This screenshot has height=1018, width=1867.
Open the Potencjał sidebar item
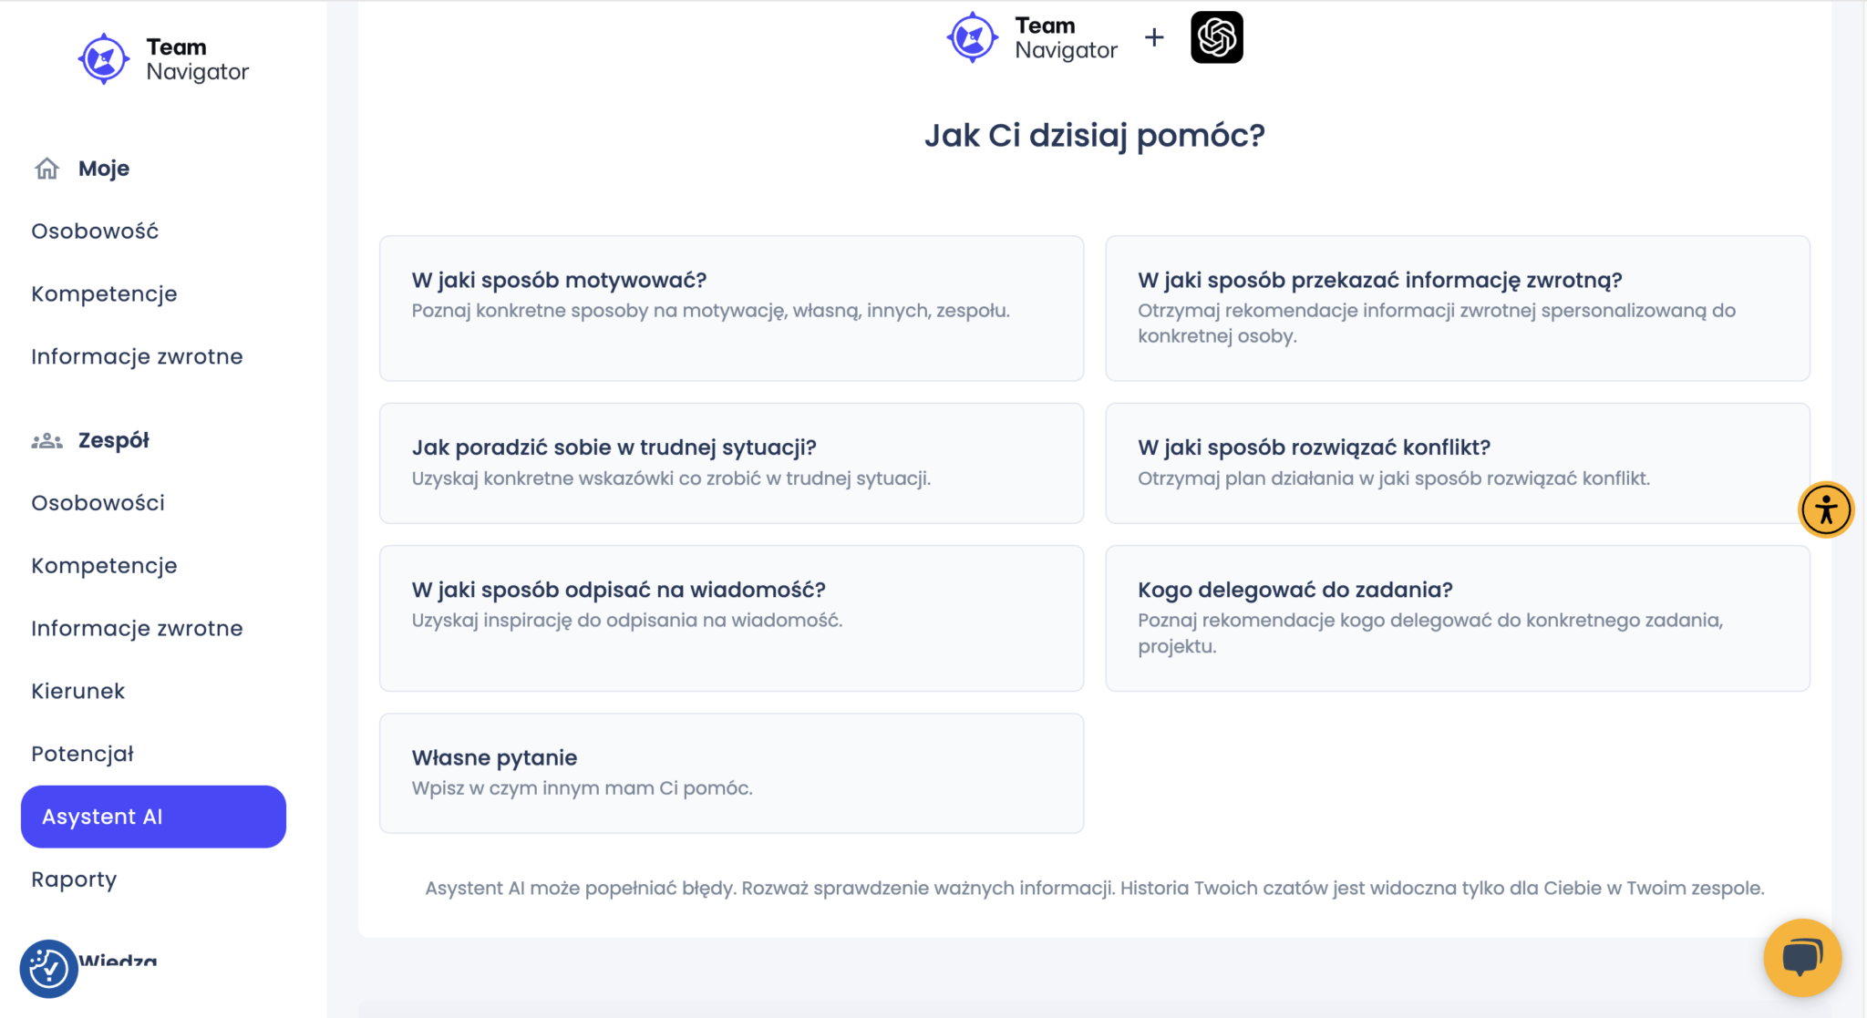click(x=82, y=755)
